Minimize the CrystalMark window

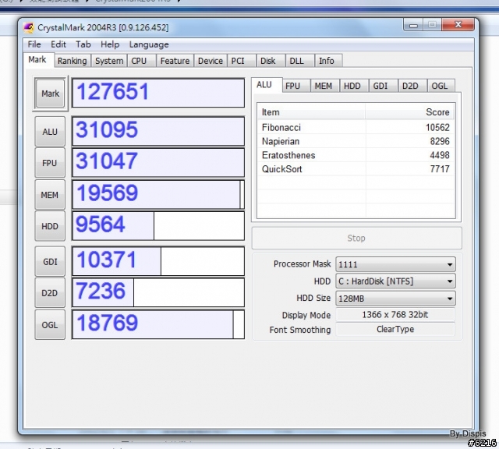point(413,25)
